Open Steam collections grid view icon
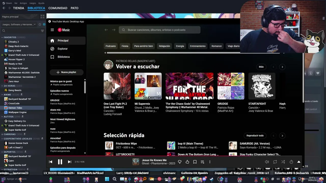The image size is (326, 183). (x=42, y=17)
